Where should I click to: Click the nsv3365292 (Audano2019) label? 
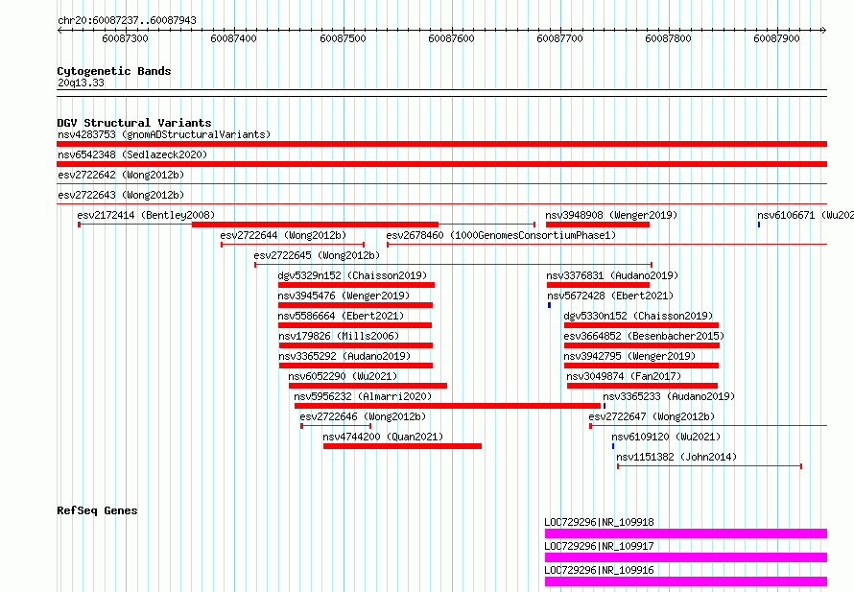[x=344, y=356]
